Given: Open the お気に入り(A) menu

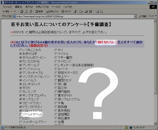Looking at the screenshot, I should pos(42,7).
